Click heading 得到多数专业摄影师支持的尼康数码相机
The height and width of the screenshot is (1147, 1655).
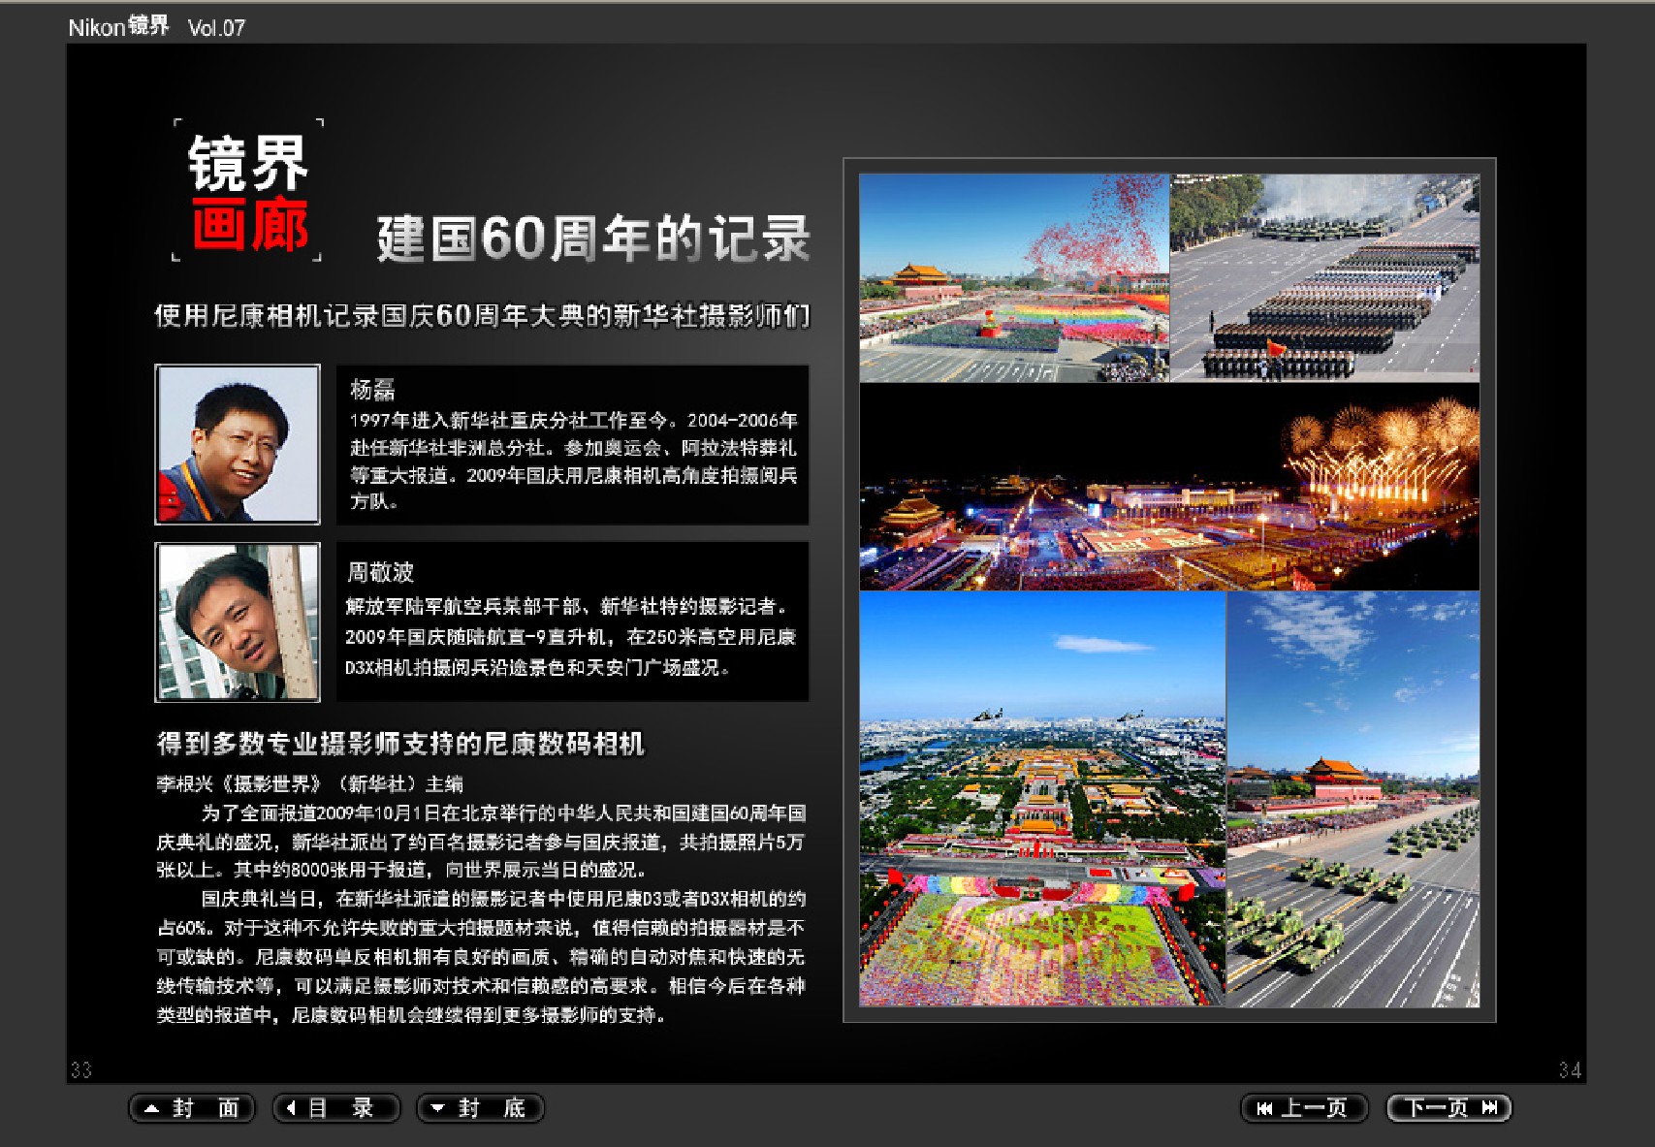[x=400, y=744]
